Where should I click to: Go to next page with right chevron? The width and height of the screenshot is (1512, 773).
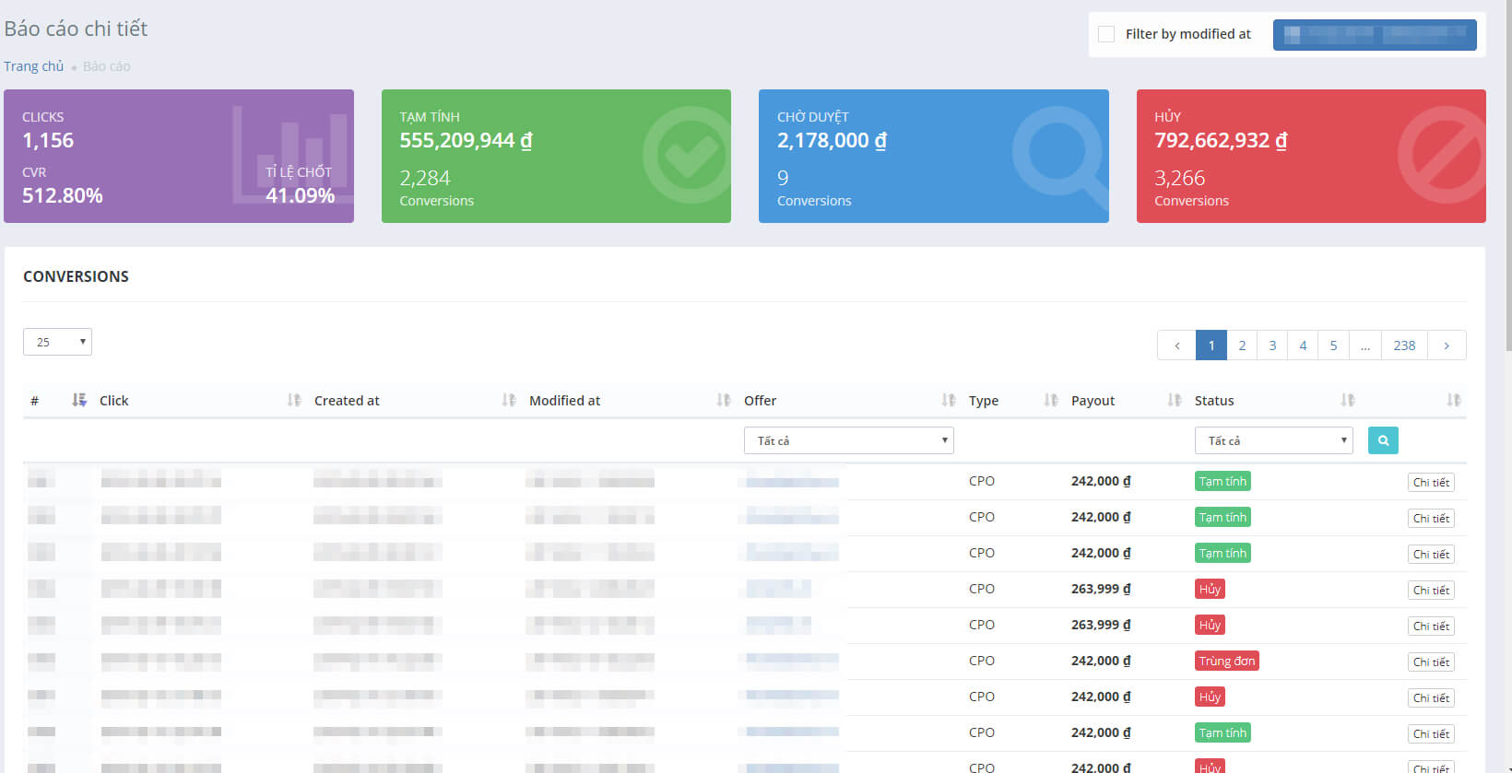(1447, 346)
